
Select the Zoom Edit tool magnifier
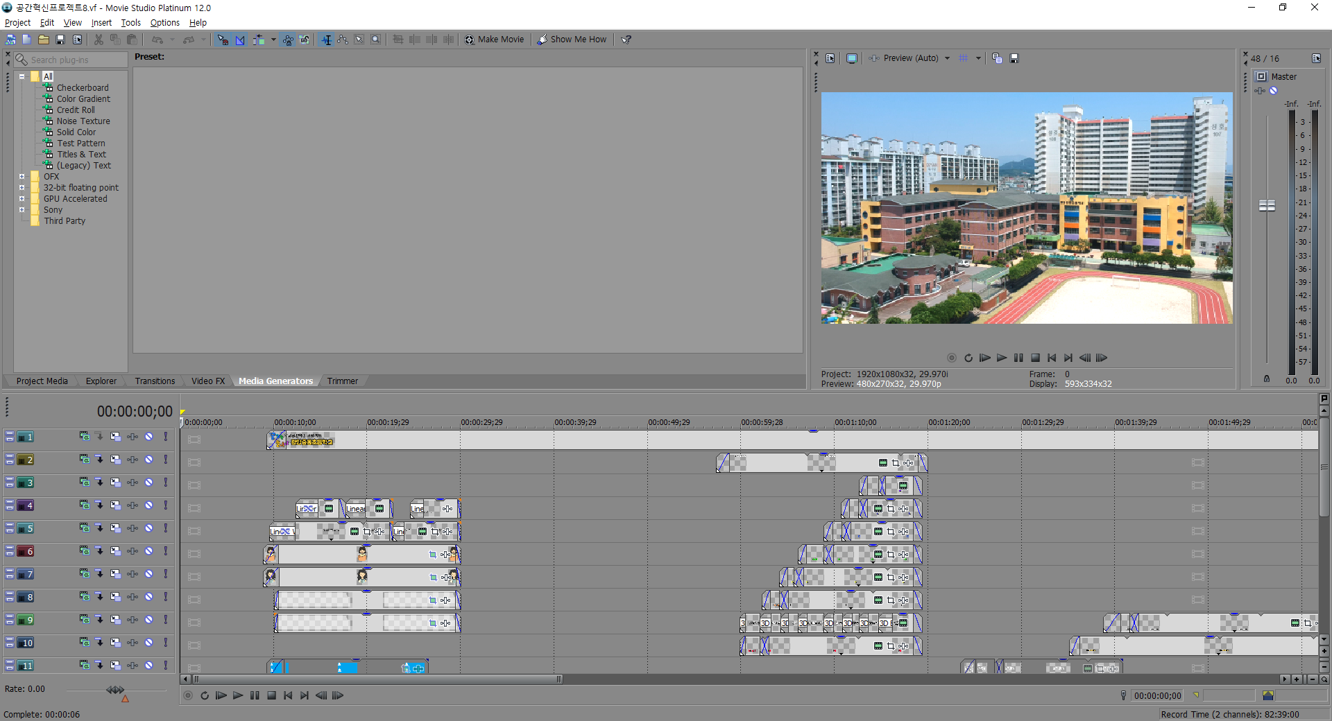[x=375, y=40]
